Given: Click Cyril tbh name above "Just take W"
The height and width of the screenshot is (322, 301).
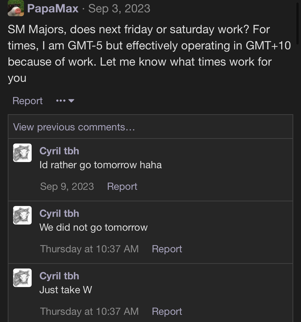Looking at the screenshot, I should pos(59,276).
